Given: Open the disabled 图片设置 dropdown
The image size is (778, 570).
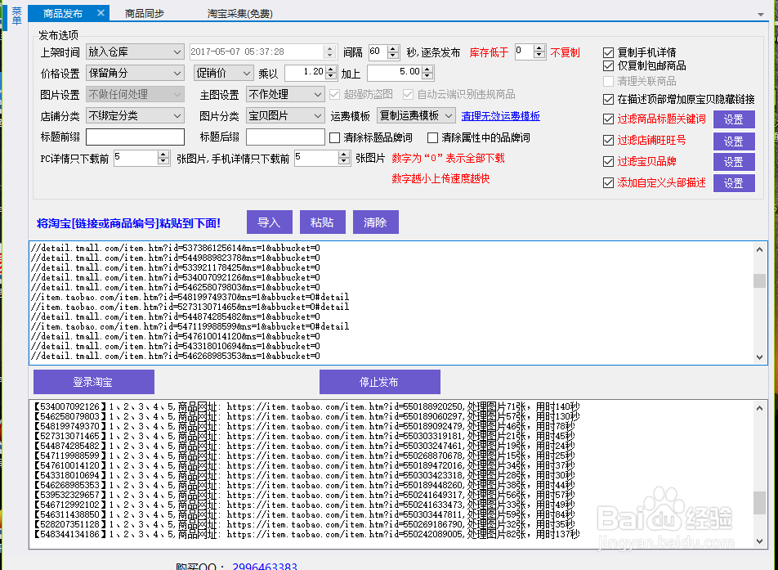Looking at the screenshot, I should [135, 94].
